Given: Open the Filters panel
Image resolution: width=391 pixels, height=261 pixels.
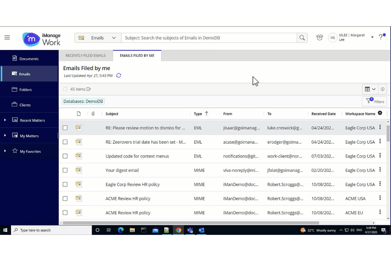Looking at the screenshot, I should (374, 101).
